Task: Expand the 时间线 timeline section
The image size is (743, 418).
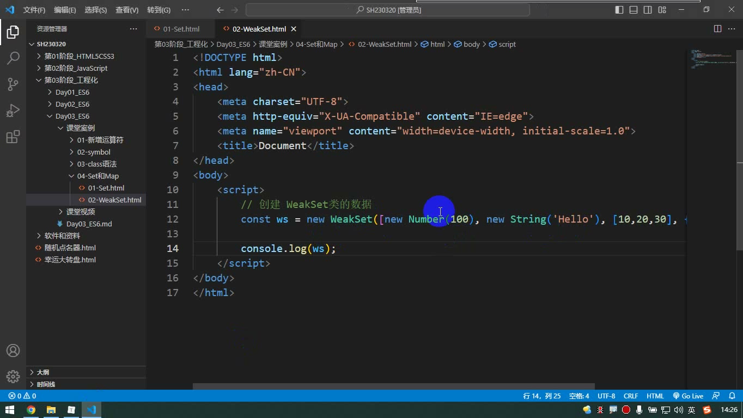Action: pyautogui.click(x=46, y=384)
